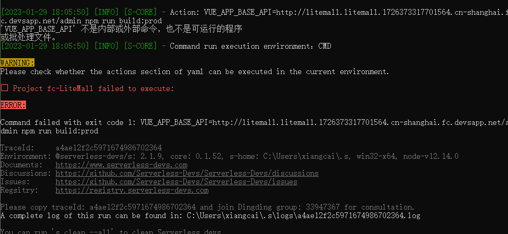
Task: Click the node-v12.14.0 environment text
Action: (431, 156)
